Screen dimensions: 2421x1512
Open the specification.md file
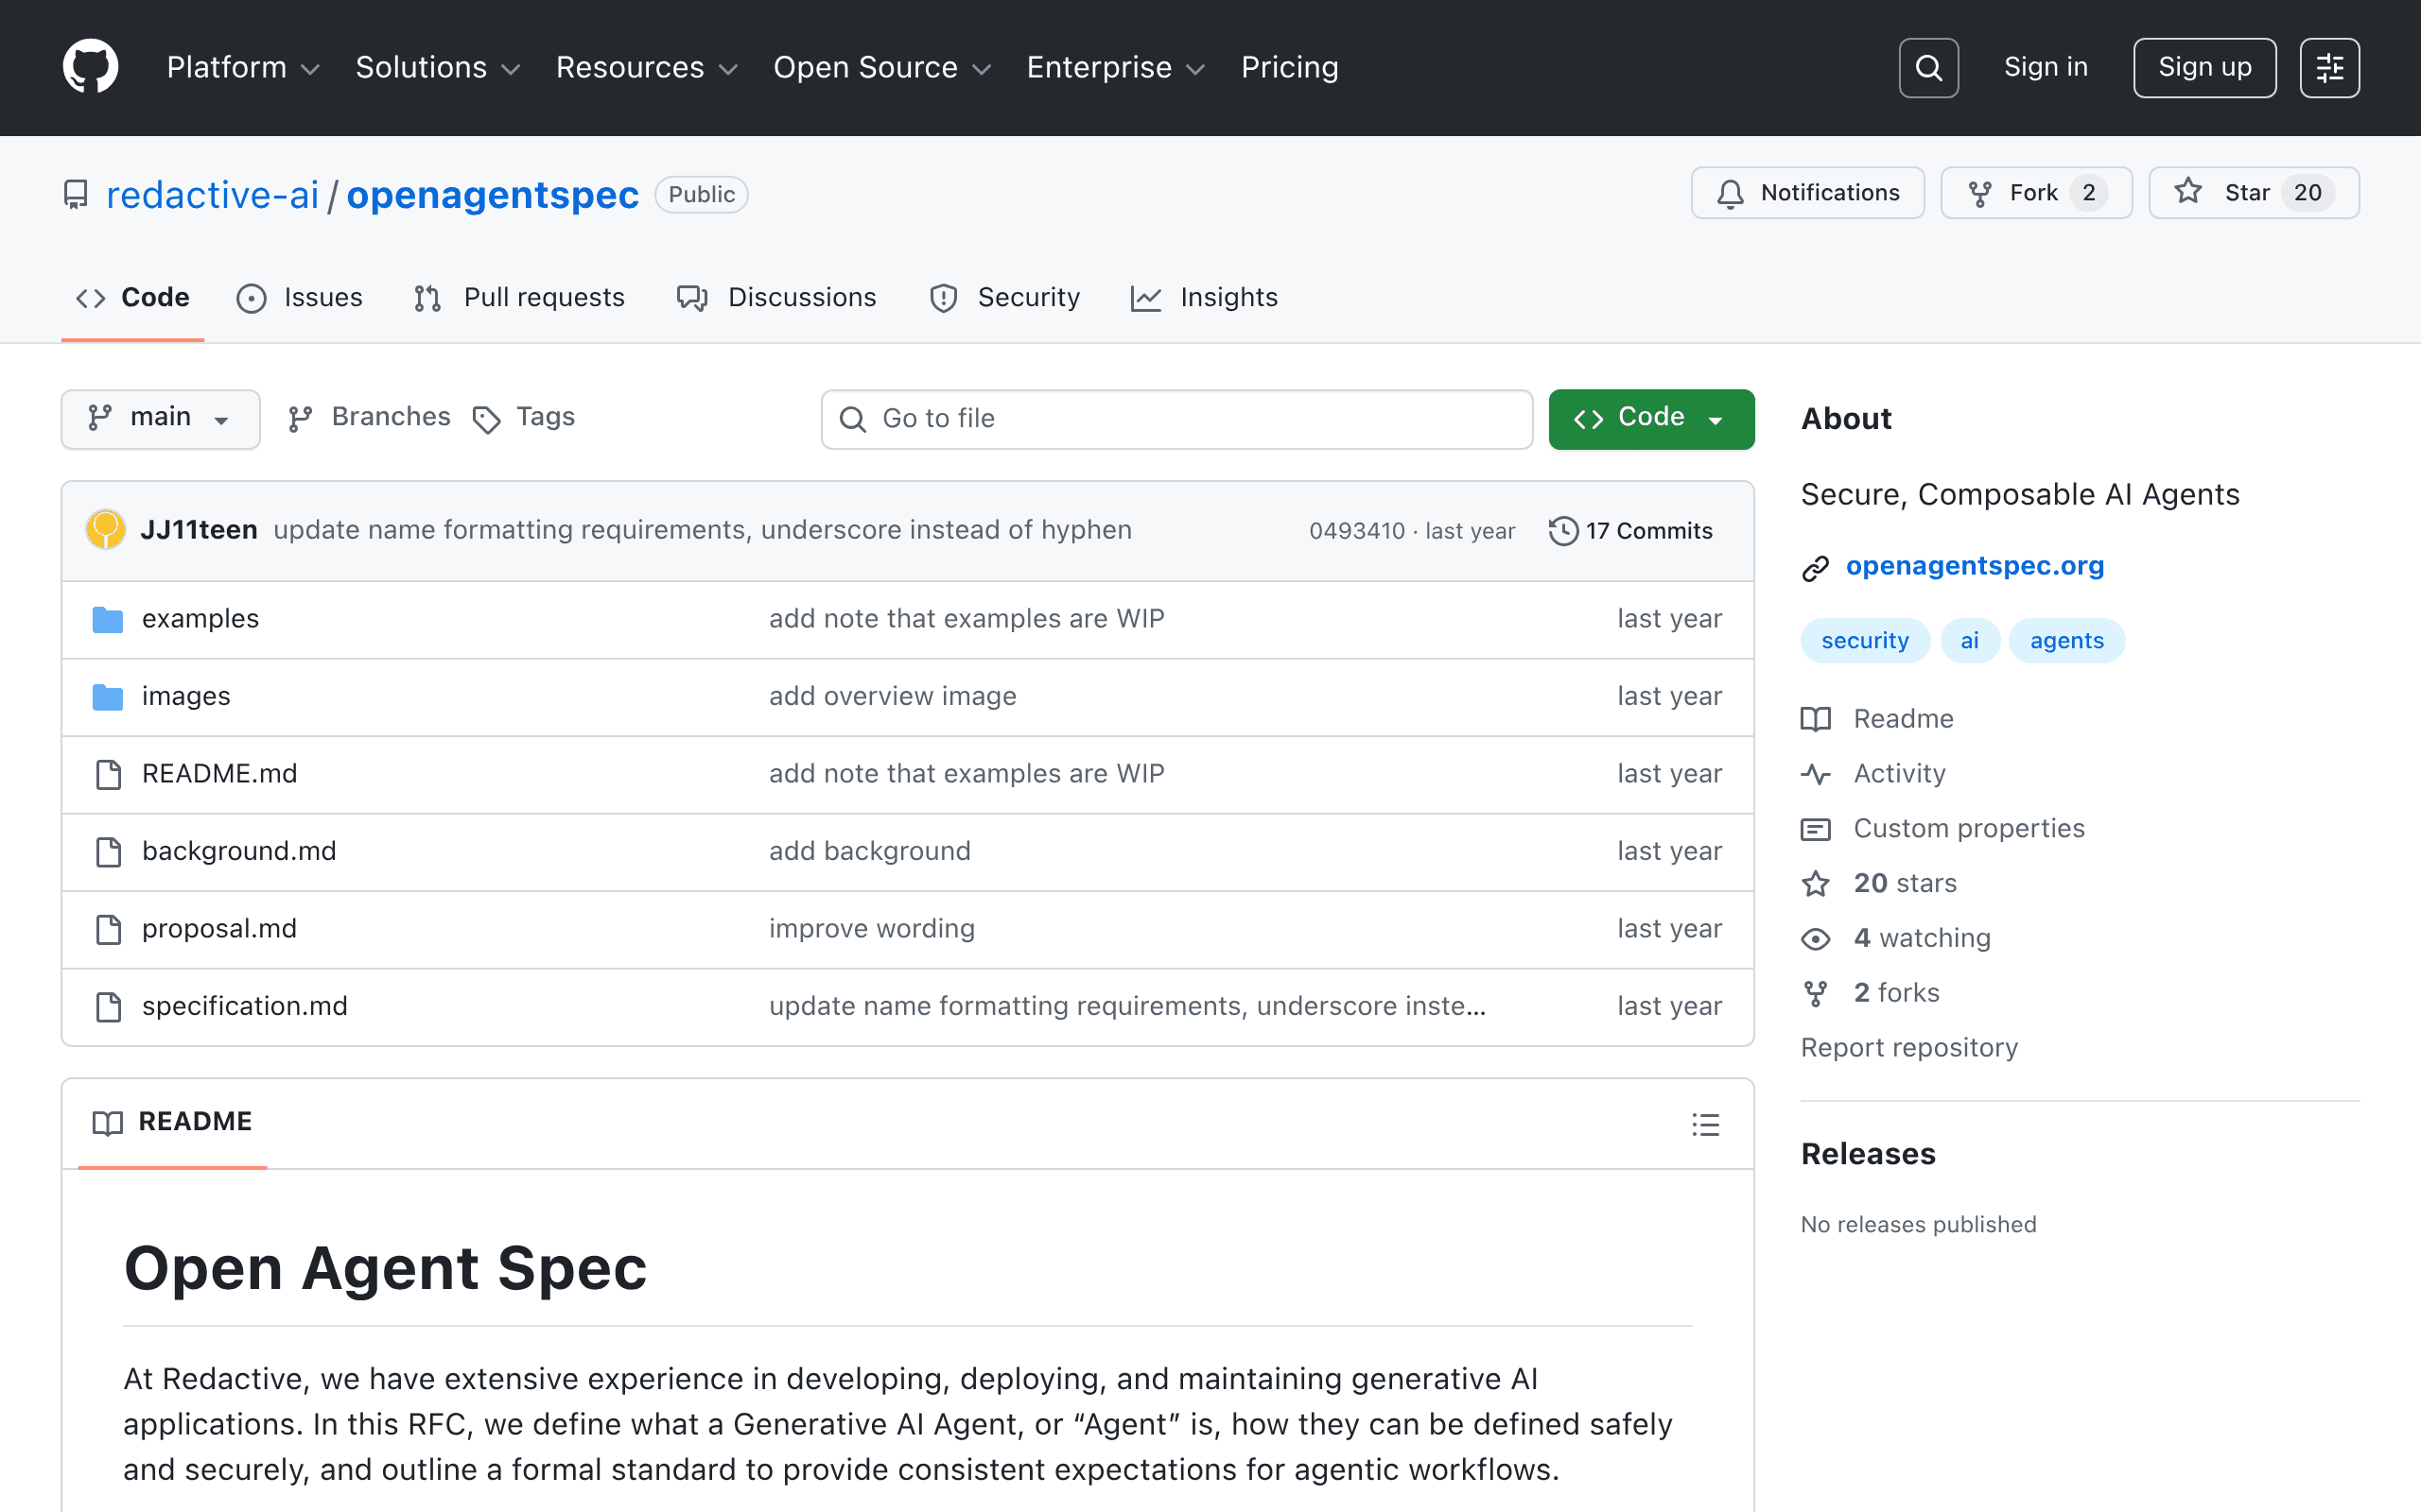(x=244, y=1006)
